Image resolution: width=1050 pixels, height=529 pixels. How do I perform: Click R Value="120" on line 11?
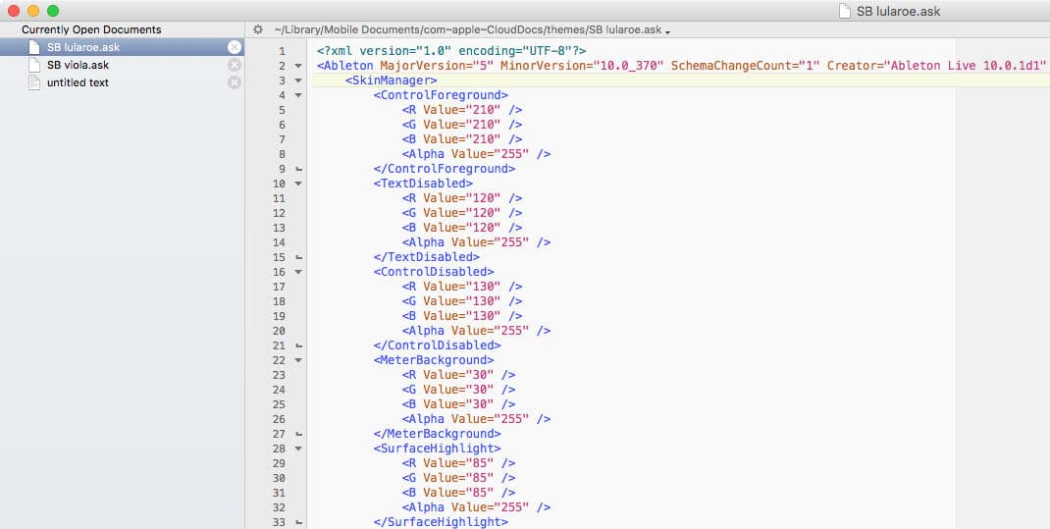[462, 198]
